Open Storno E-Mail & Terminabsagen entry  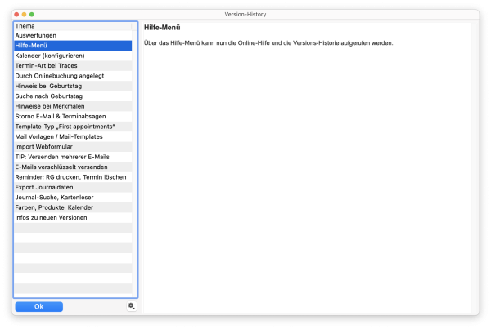[61, 116]
